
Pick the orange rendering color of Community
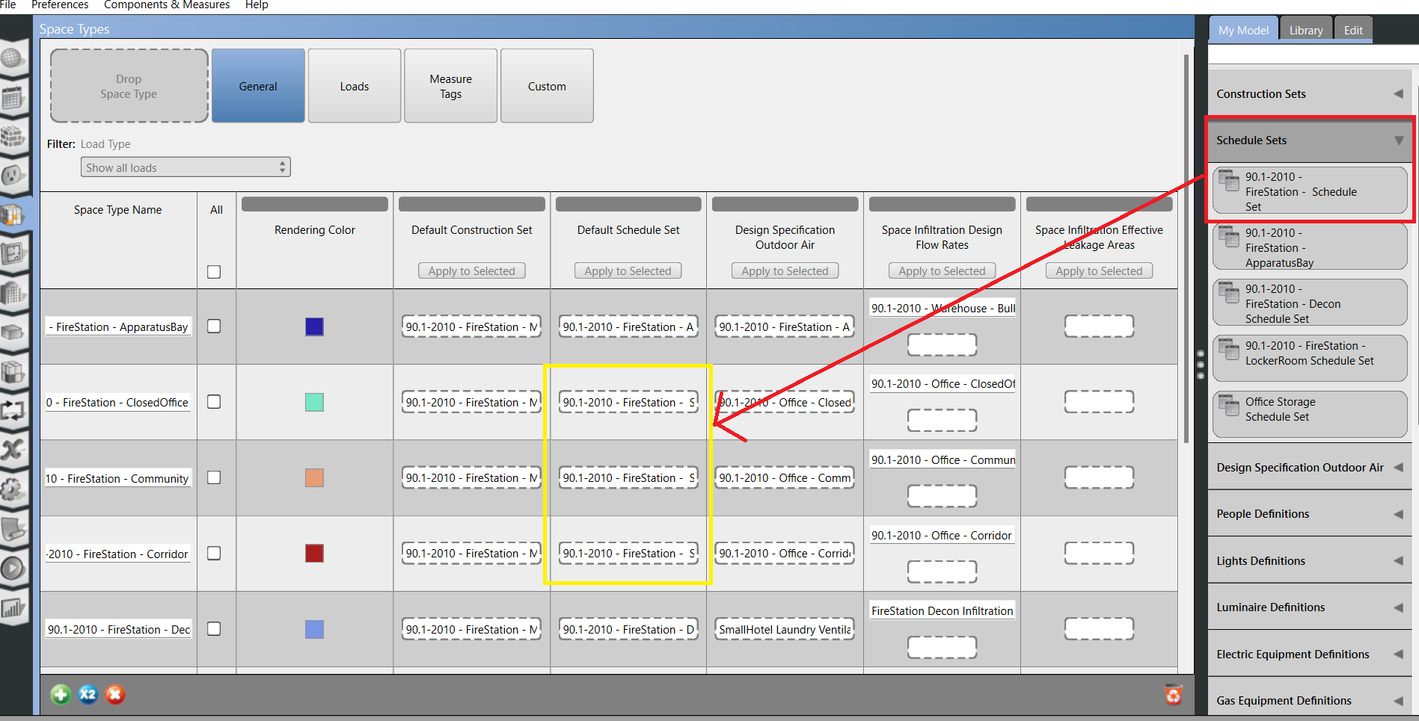tap(315, 477)
